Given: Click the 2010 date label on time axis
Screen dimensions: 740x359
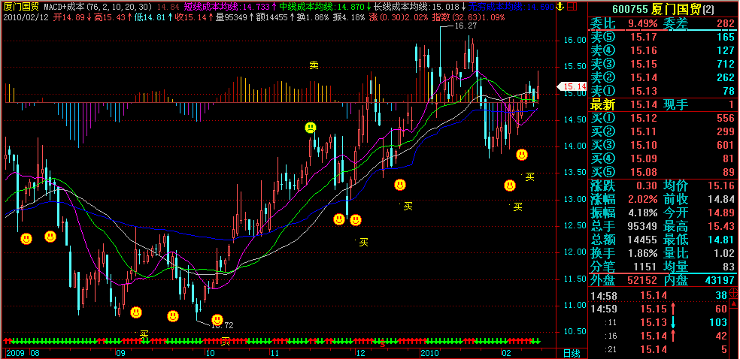Looking at the screenshot, I should click(429, 353).
